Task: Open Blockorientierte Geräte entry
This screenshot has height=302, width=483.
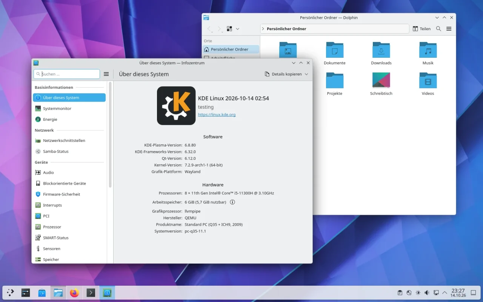Action: tap(69, 183)
